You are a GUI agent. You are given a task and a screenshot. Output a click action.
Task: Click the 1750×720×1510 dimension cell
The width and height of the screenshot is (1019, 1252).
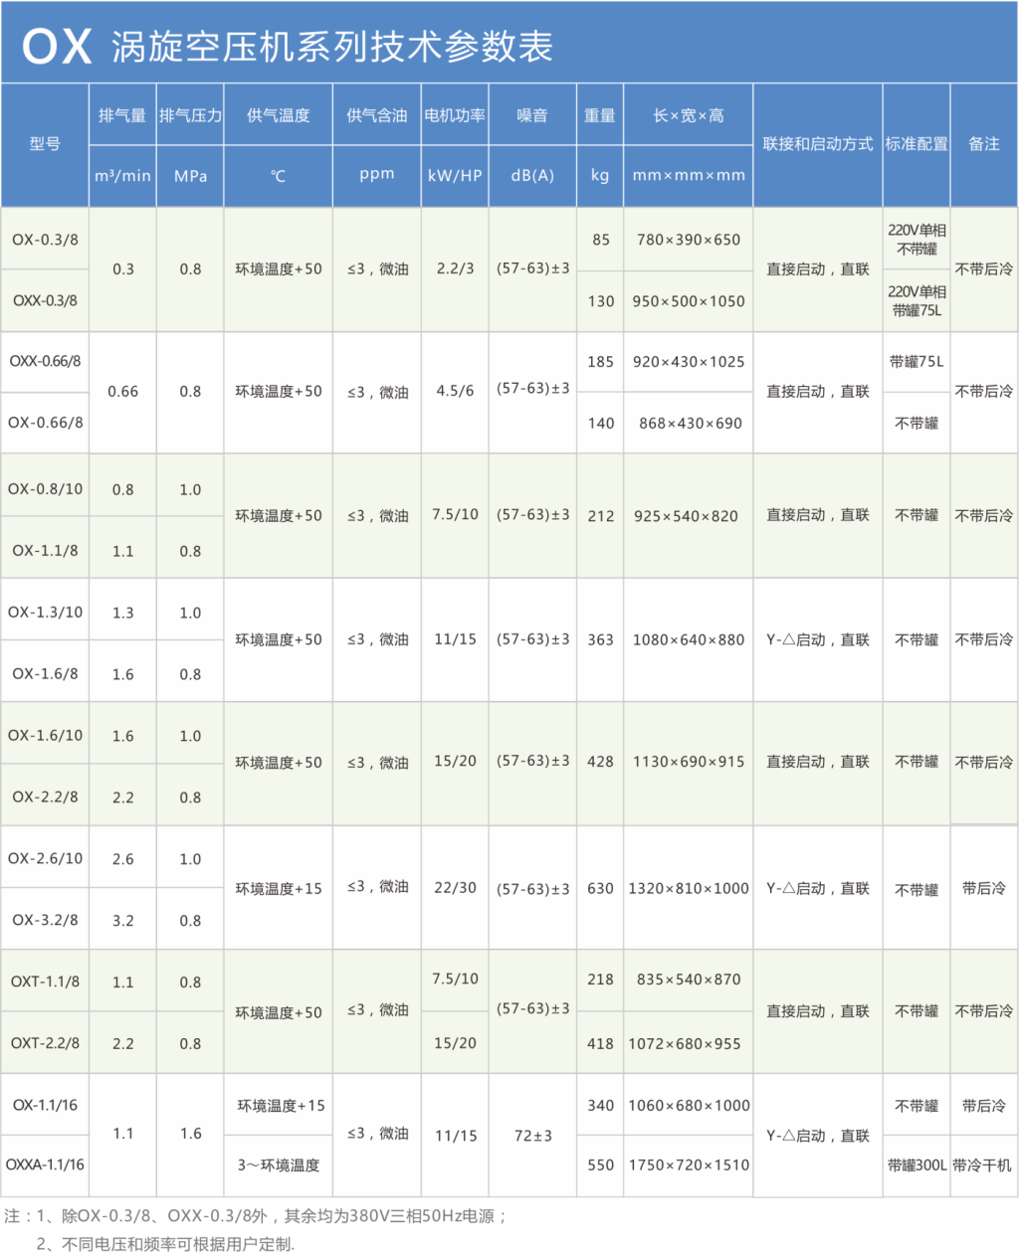pos(689,1164)
